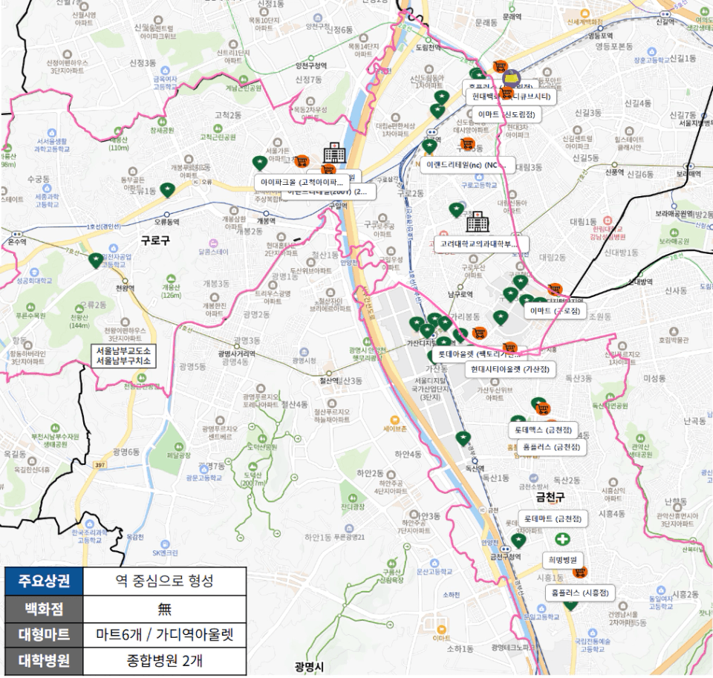Open the 희명병원 label

(562, 560)
